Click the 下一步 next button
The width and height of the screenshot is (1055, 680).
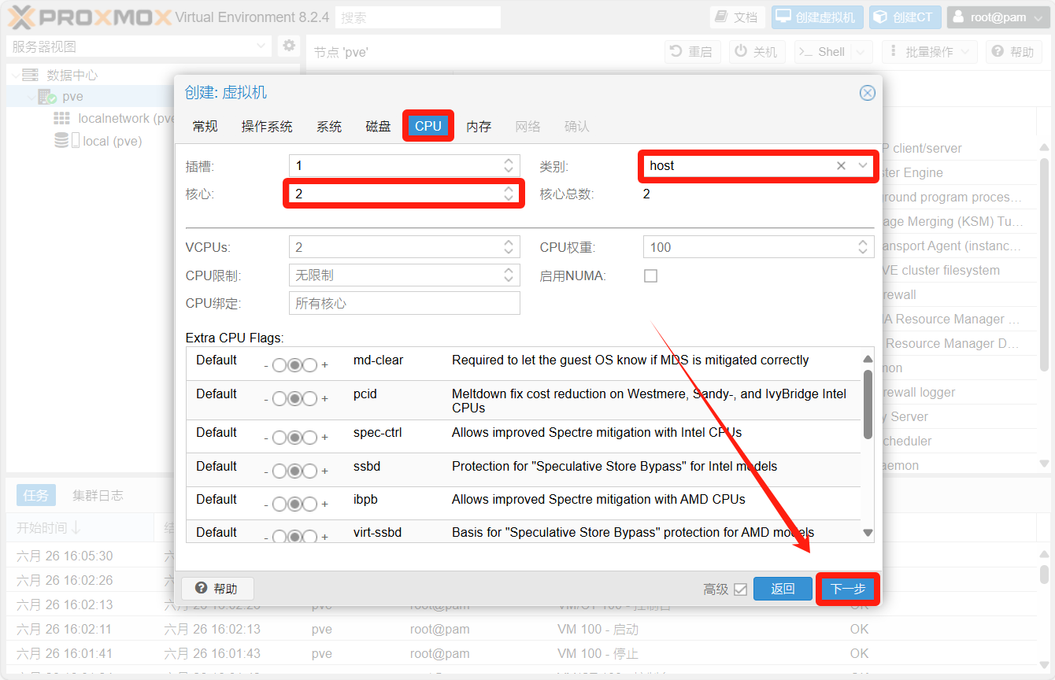click(847, 589)
